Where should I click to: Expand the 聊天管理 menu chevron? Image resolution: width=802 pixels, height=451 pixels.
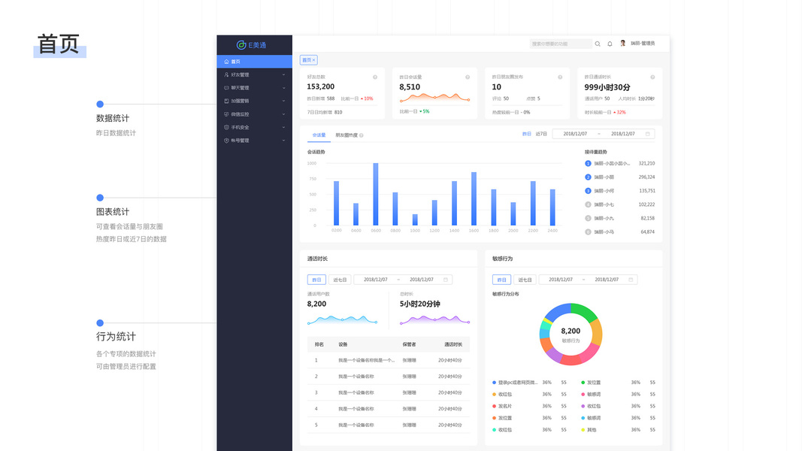[x=284, y=88]
